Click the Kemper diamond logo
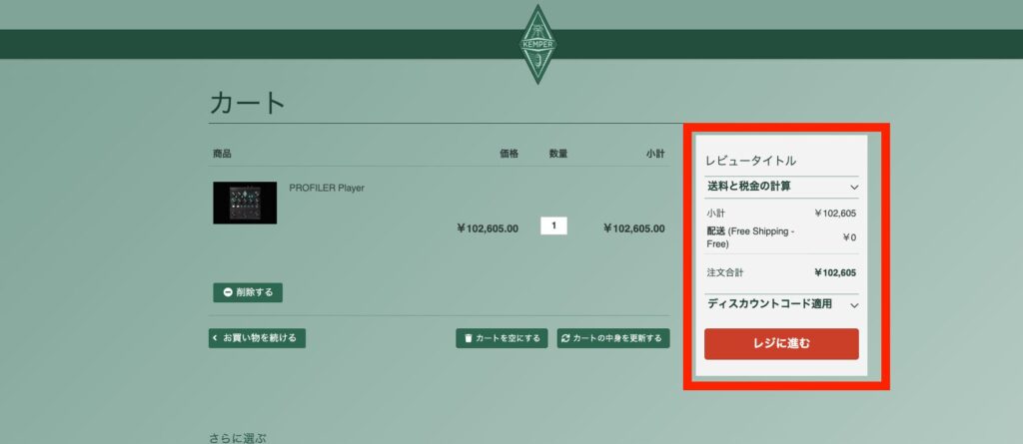 pyautogui.click(x=537, y=44)
